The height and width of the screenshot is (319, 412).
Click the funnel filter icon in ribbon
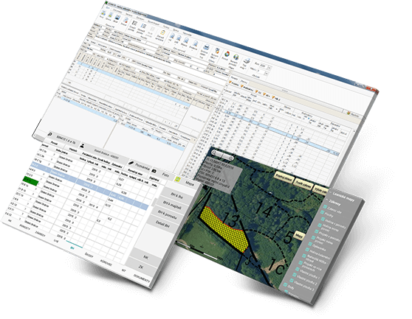tap(217, 50)
